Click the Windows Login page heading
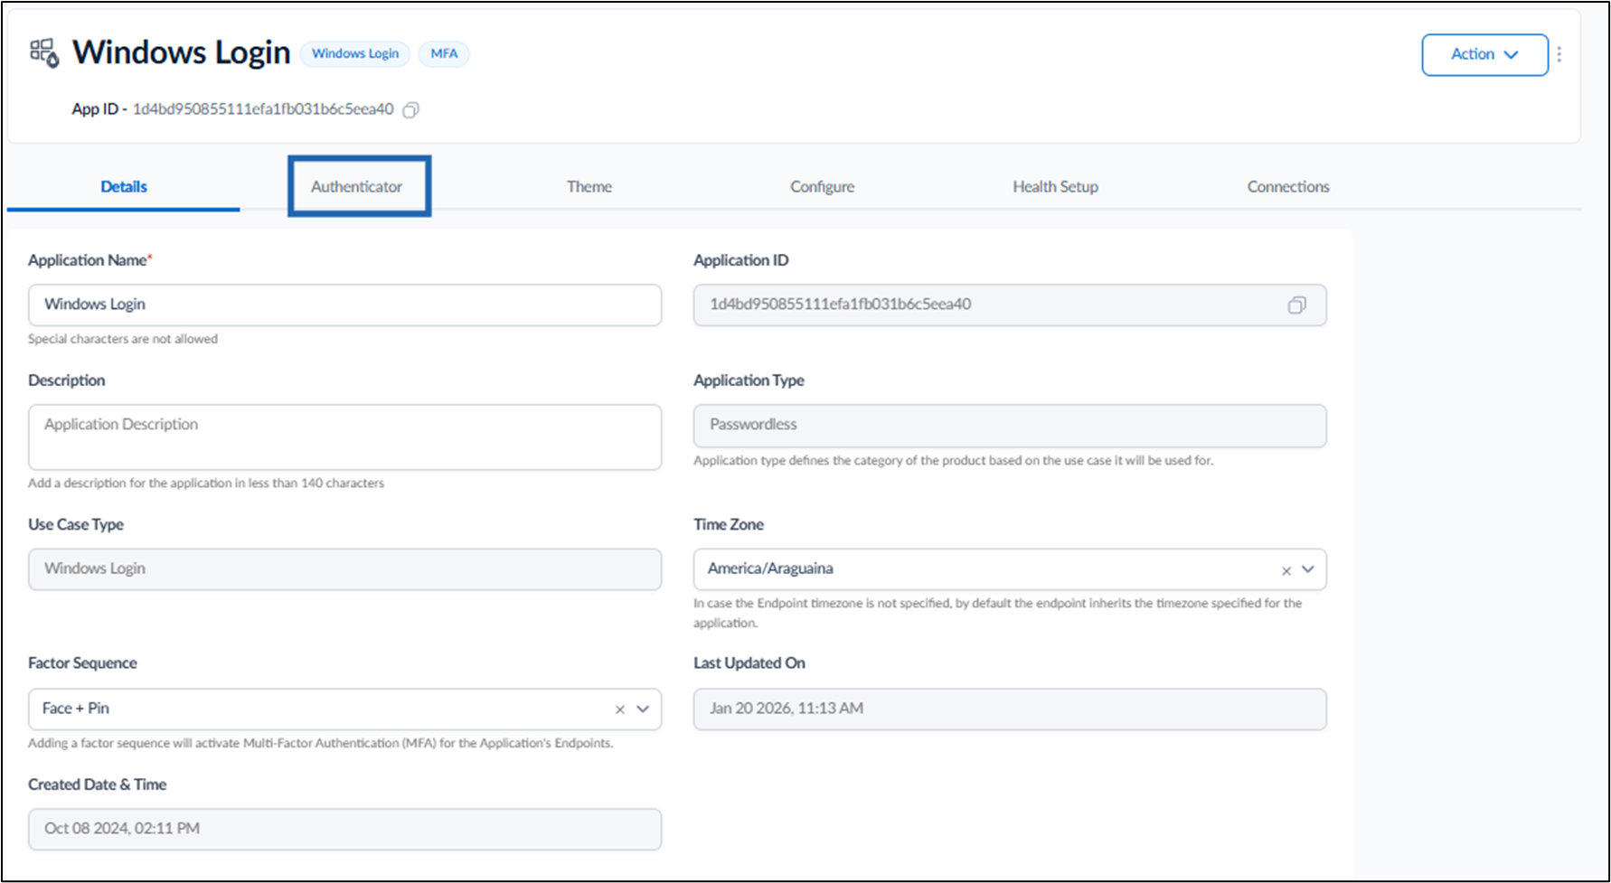The height and width of the screenshot is (883, 1611). tap(182, 52)
